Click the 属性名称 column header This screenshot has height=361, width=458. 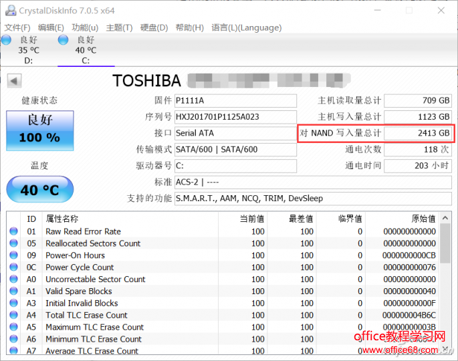click(62, 219)
